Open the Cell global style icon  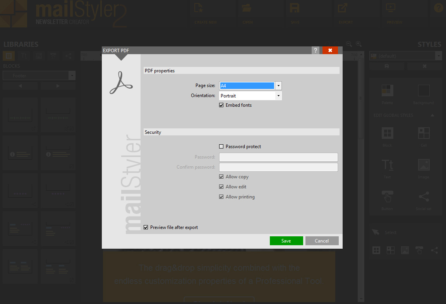(424, 133)
